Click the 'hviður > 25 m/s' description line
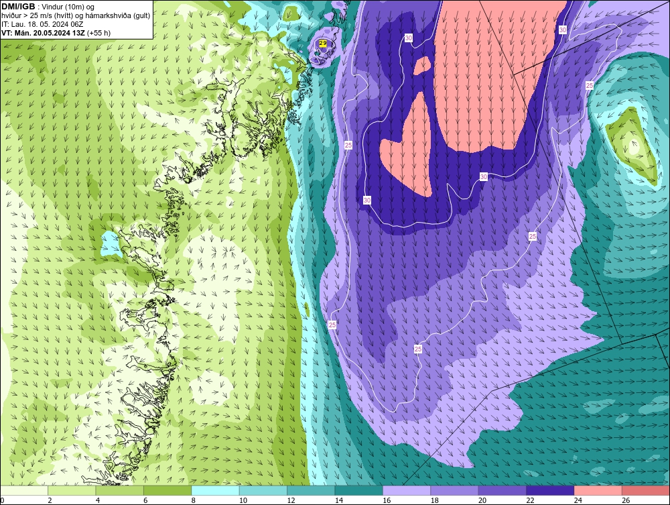670x505 pixels. 76,16
